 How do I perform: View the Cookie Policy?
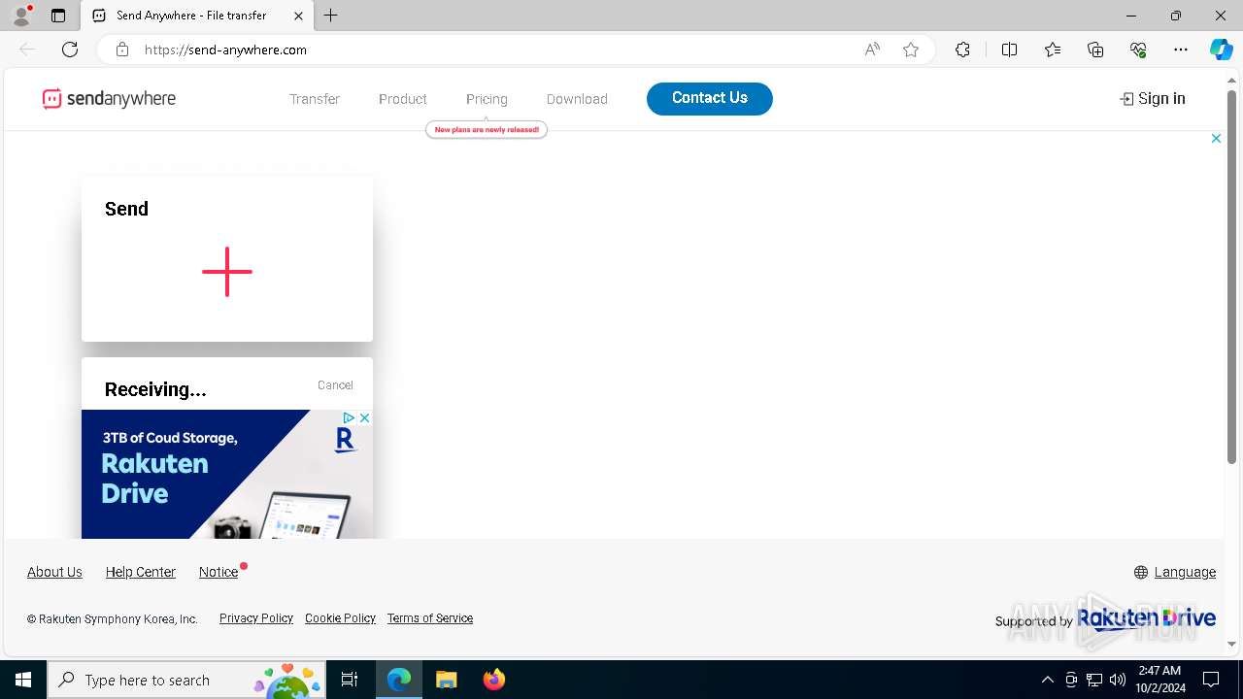coord(340,618)
